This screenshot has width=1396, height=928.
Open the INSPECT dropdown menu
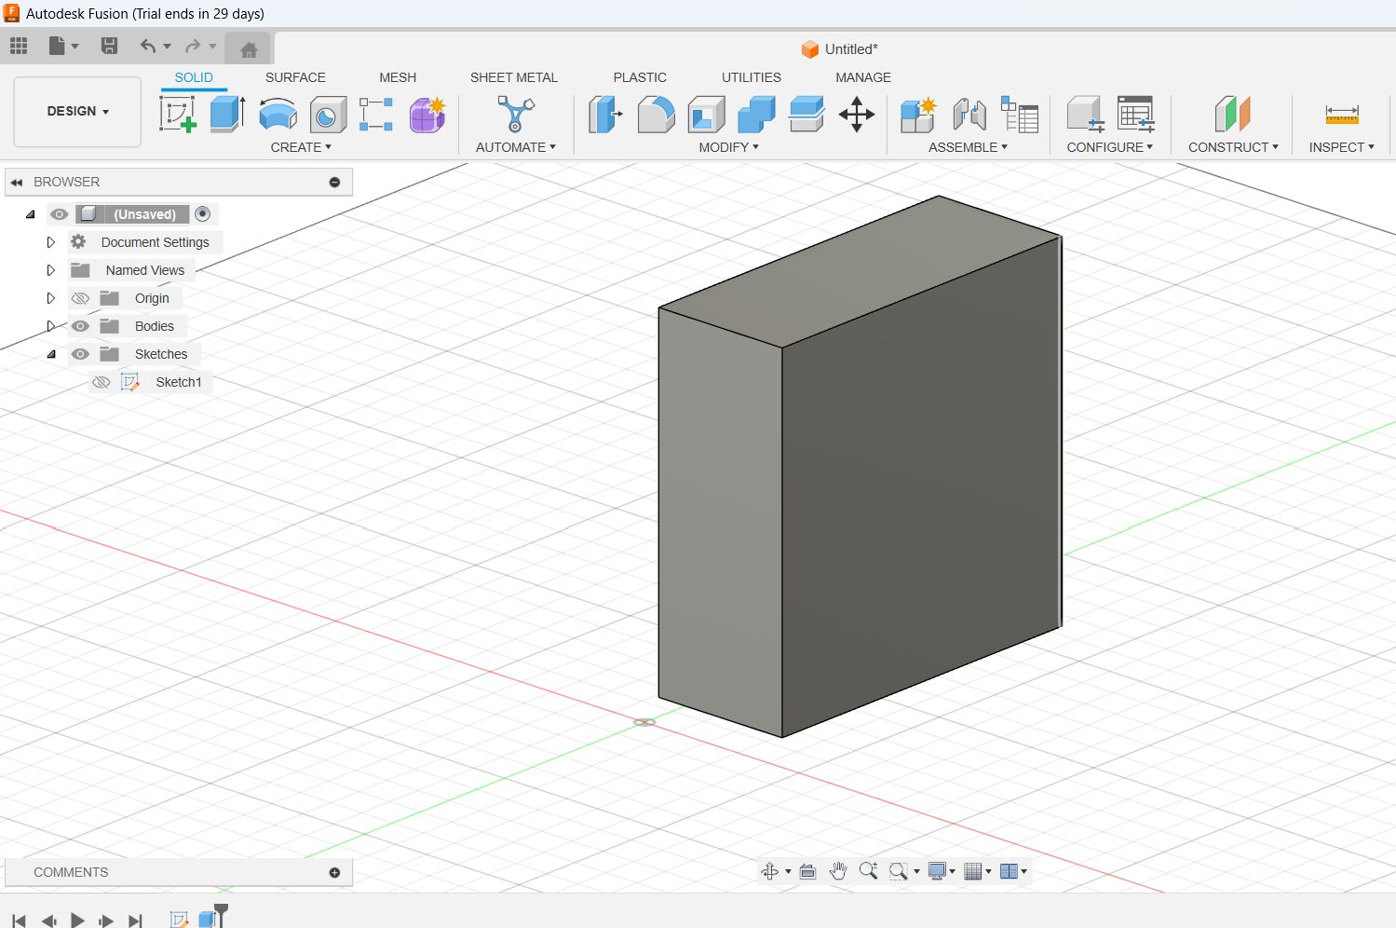[x=1341, y=147]
